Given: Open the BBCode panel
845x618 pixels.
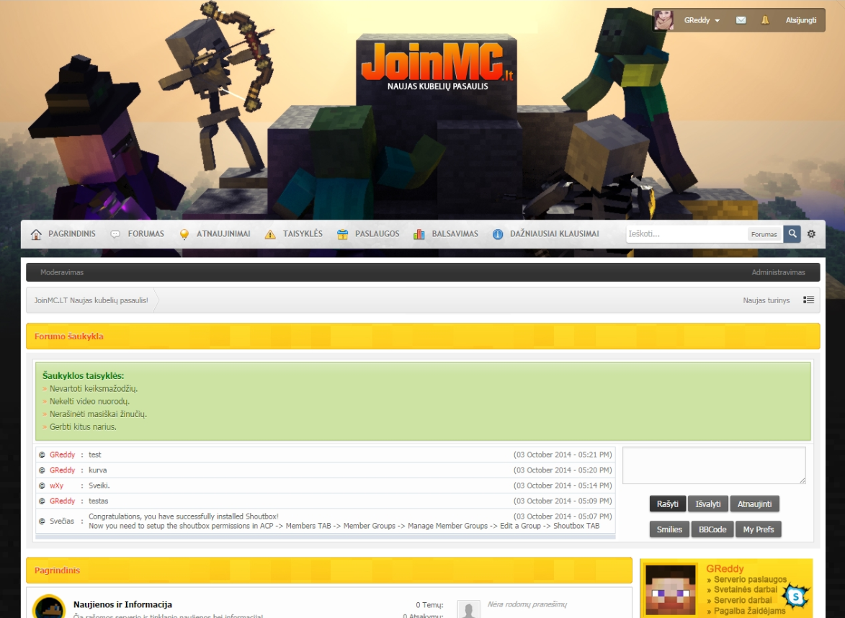Looking at the screenshot, I should click(x=712, y=529).
